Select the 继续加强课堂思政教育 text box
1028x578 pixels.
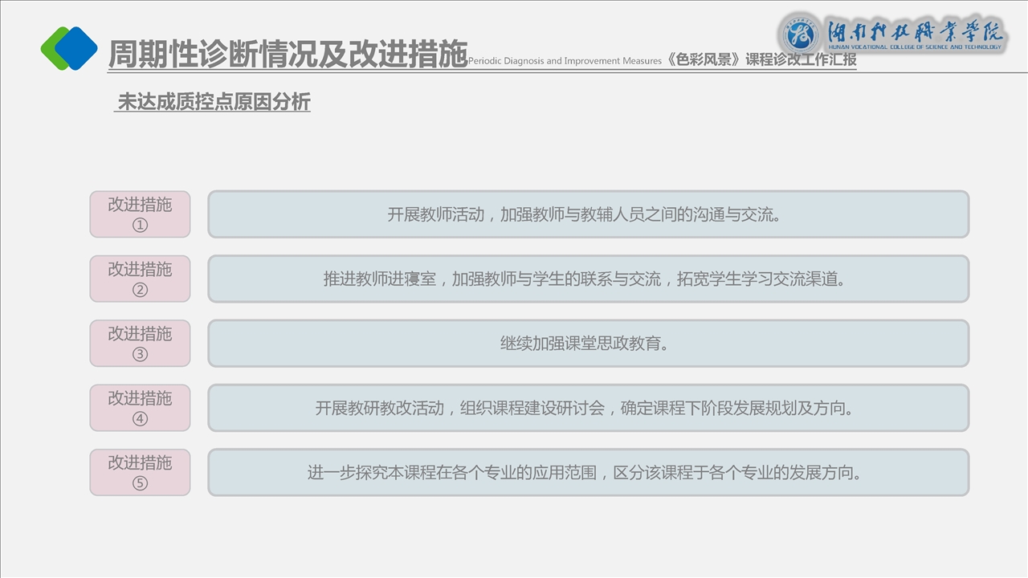point(588,344)
